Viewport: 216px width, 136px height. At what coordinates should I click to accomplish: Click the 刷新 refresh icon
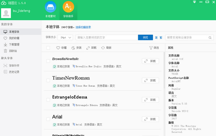[103, 48]
